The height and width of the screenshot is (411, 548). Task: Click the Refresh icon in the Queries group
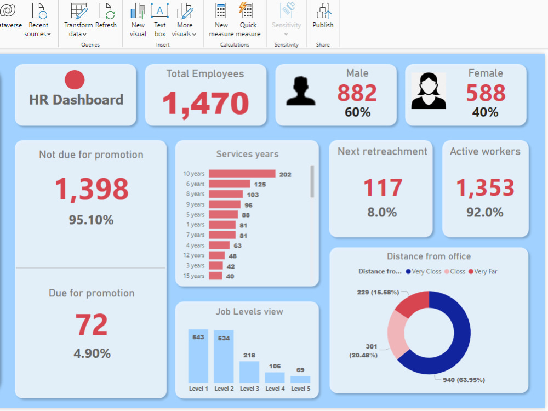coord(106,16)
